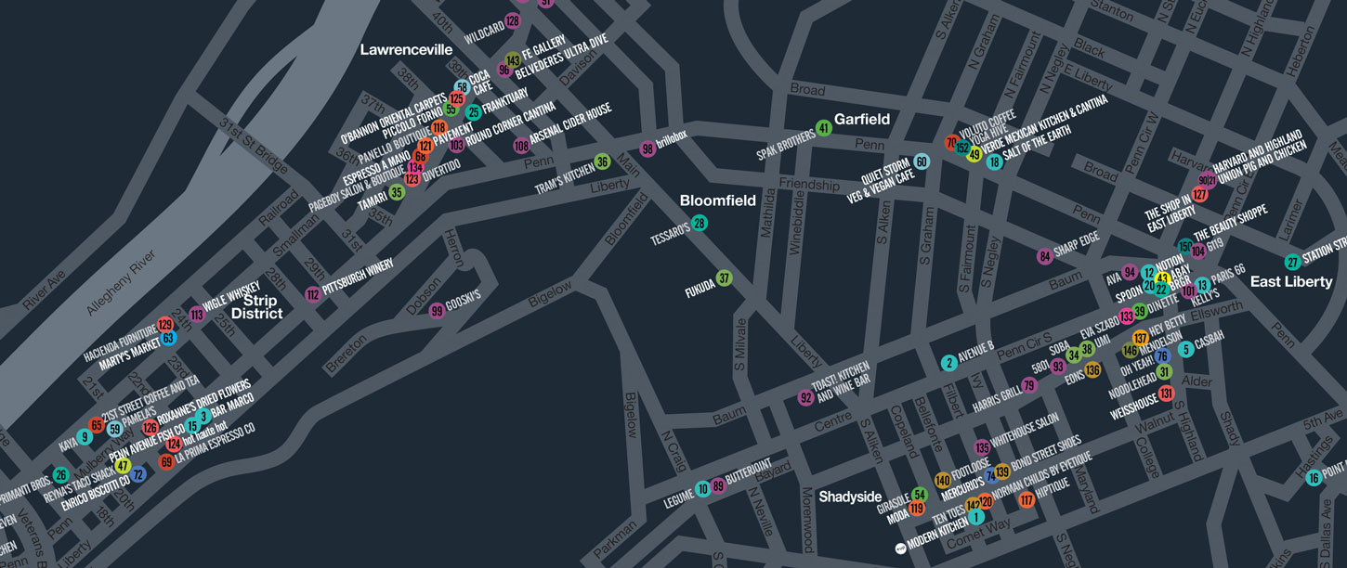This screenshot has width=1347, height=568.
Task: Select the Girasole marker 54
Action: click(x=920, y=495)
